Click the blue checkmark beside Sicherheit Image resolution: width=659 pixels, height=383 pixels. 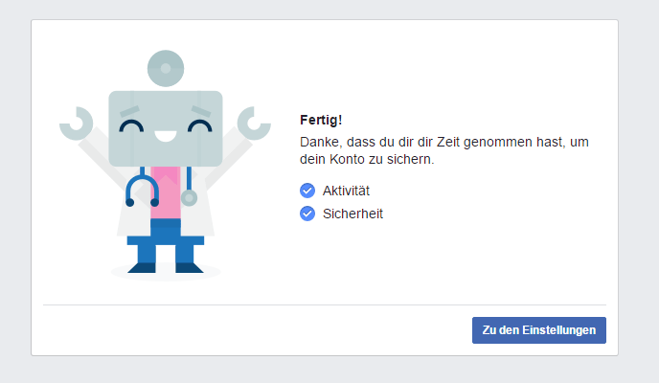(x=307, y=214)
